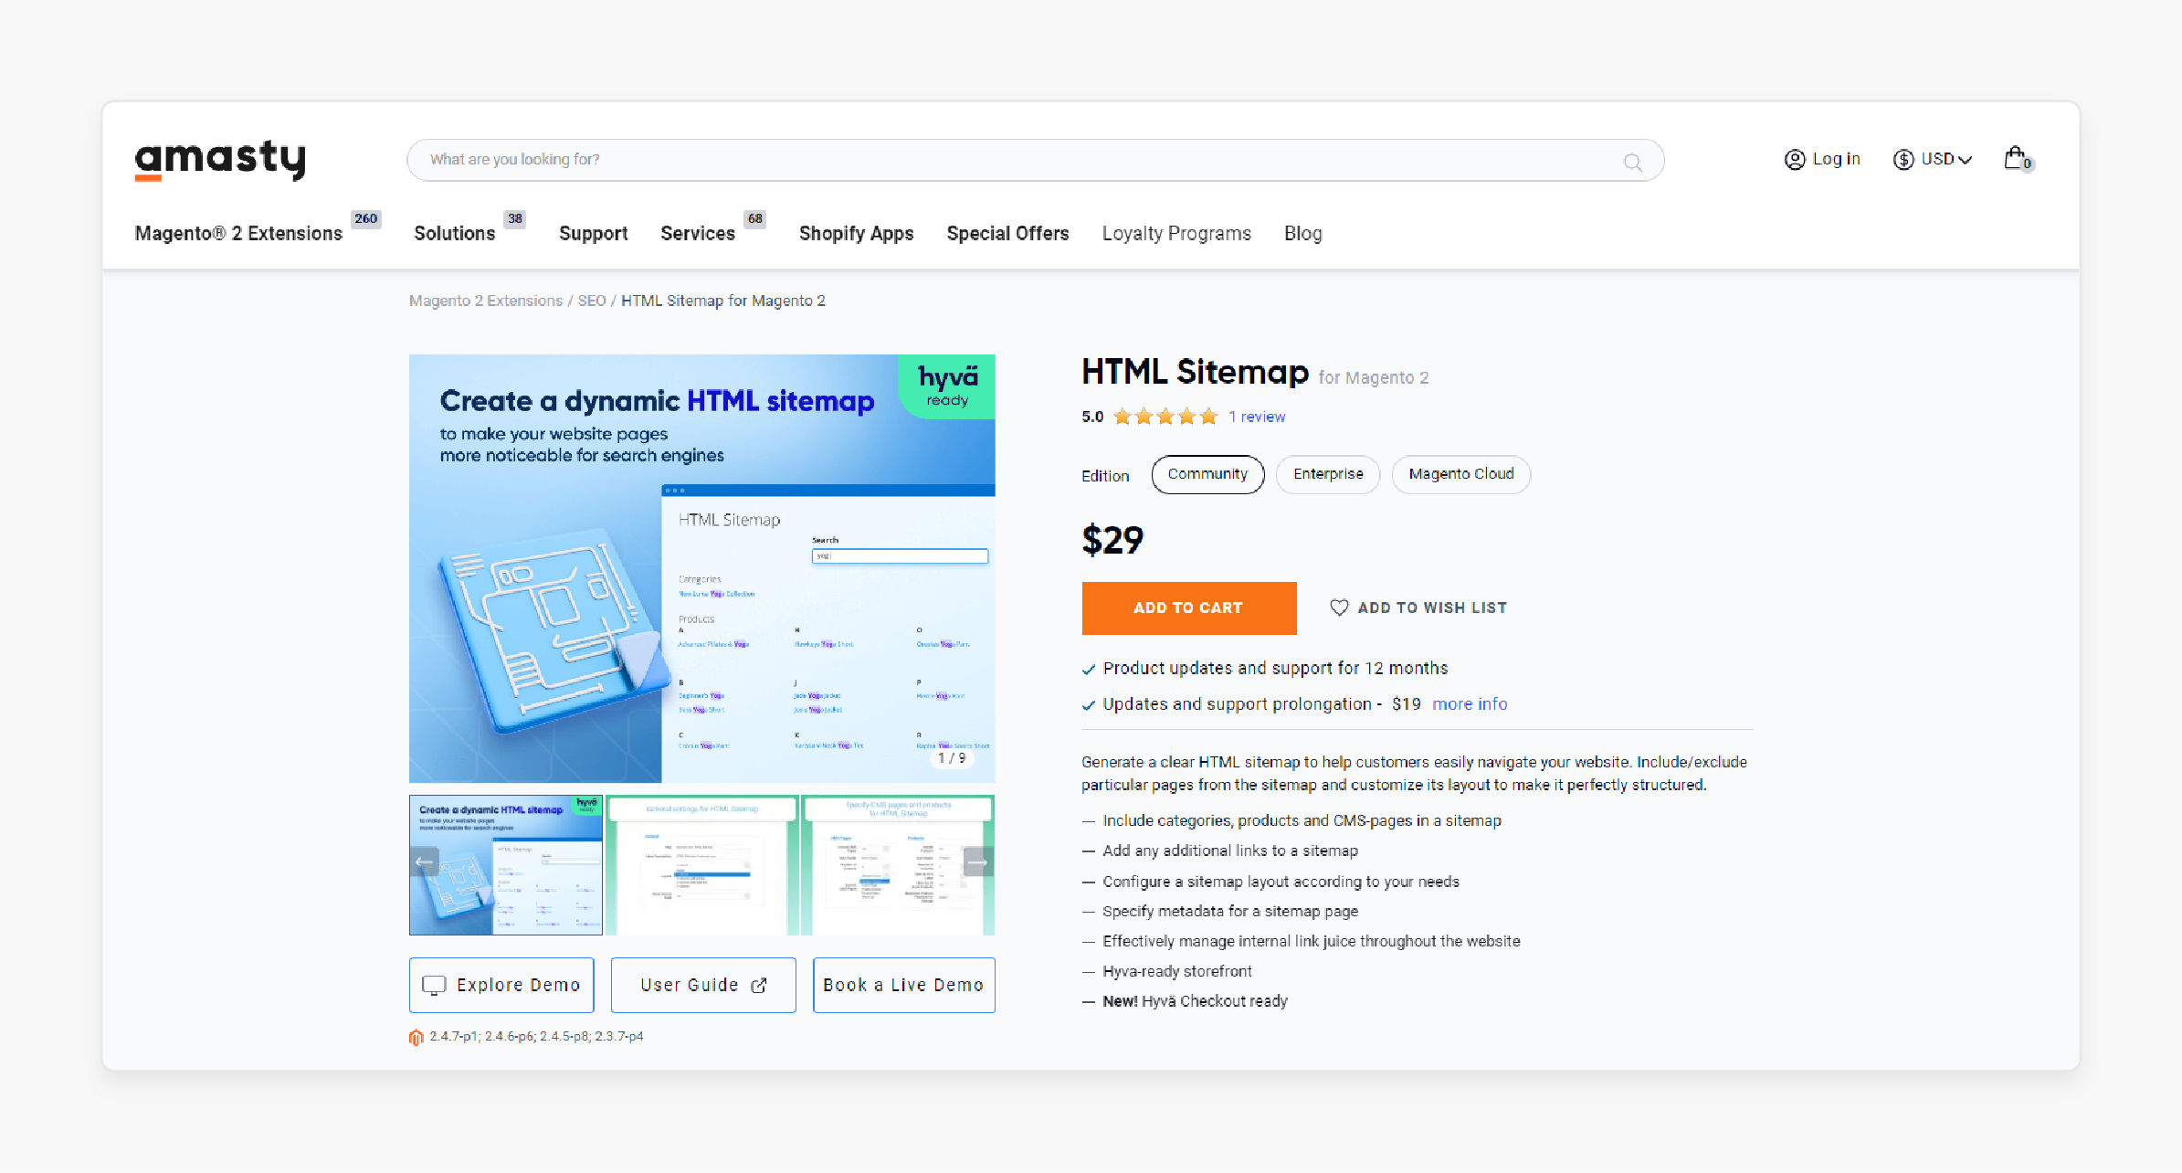2182x1173 pixels.
Task: Click the Hyvä ready badge
Action: 947,386
